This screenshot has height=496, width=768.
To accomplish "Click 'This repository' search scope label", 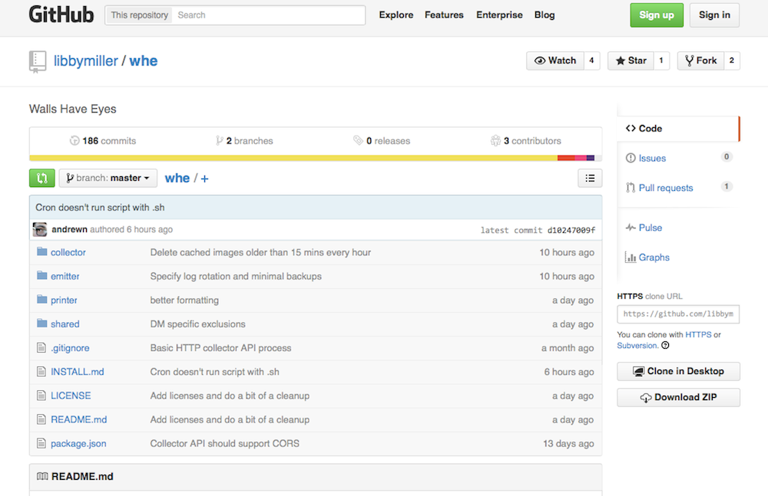I will (x=139, y=15).
